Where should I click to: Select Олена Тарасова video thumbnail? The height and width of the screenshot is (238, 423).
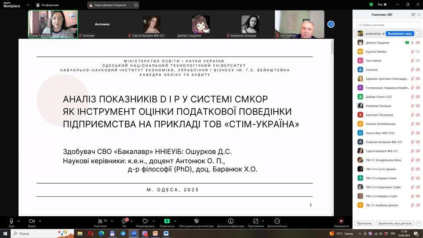[x=53, y=24]
